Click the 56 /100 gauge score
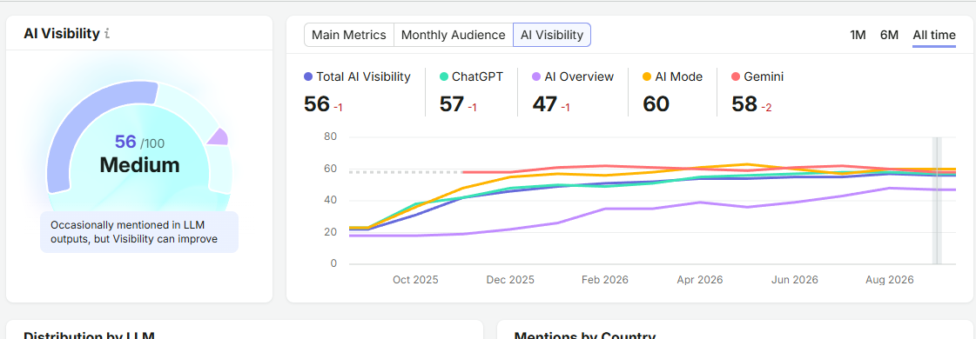The image size is (976, 339). 139,143
